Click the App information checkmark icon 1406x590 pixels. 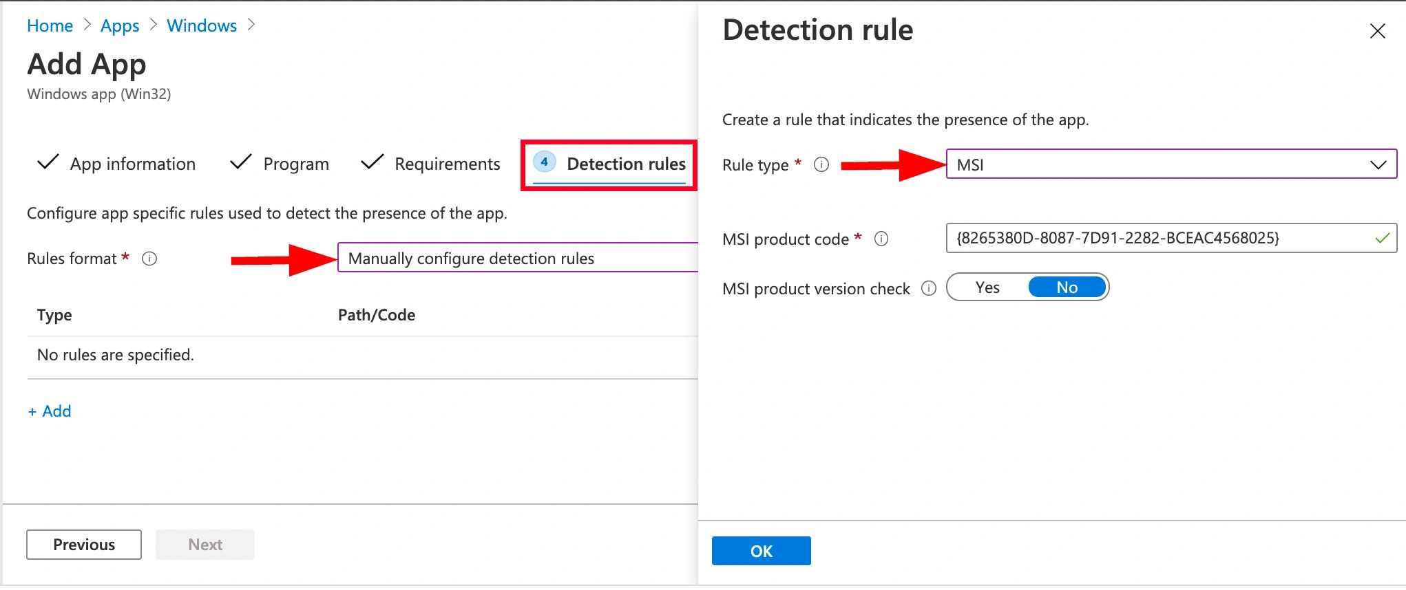(x=48, y=162)
